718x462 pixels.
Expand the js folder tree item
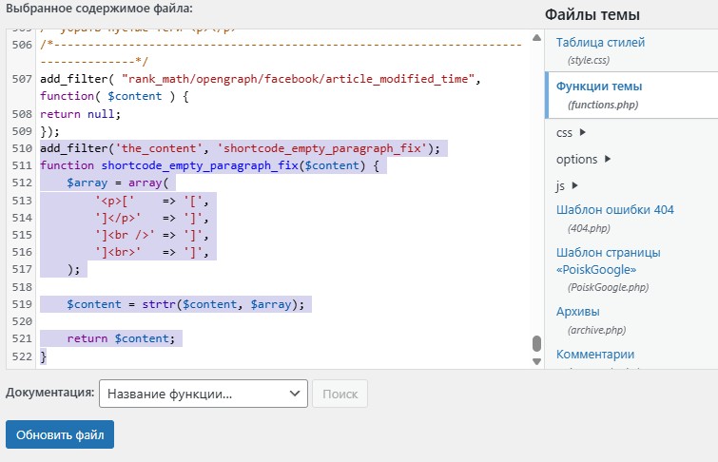tap(573, 184)
